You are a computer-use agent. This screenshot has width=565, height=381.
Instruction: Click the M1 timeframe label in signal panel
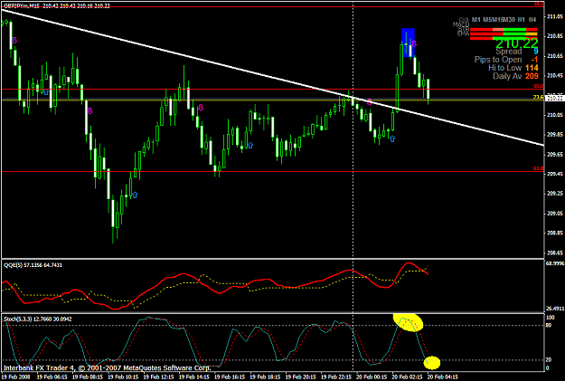point(476,20)
